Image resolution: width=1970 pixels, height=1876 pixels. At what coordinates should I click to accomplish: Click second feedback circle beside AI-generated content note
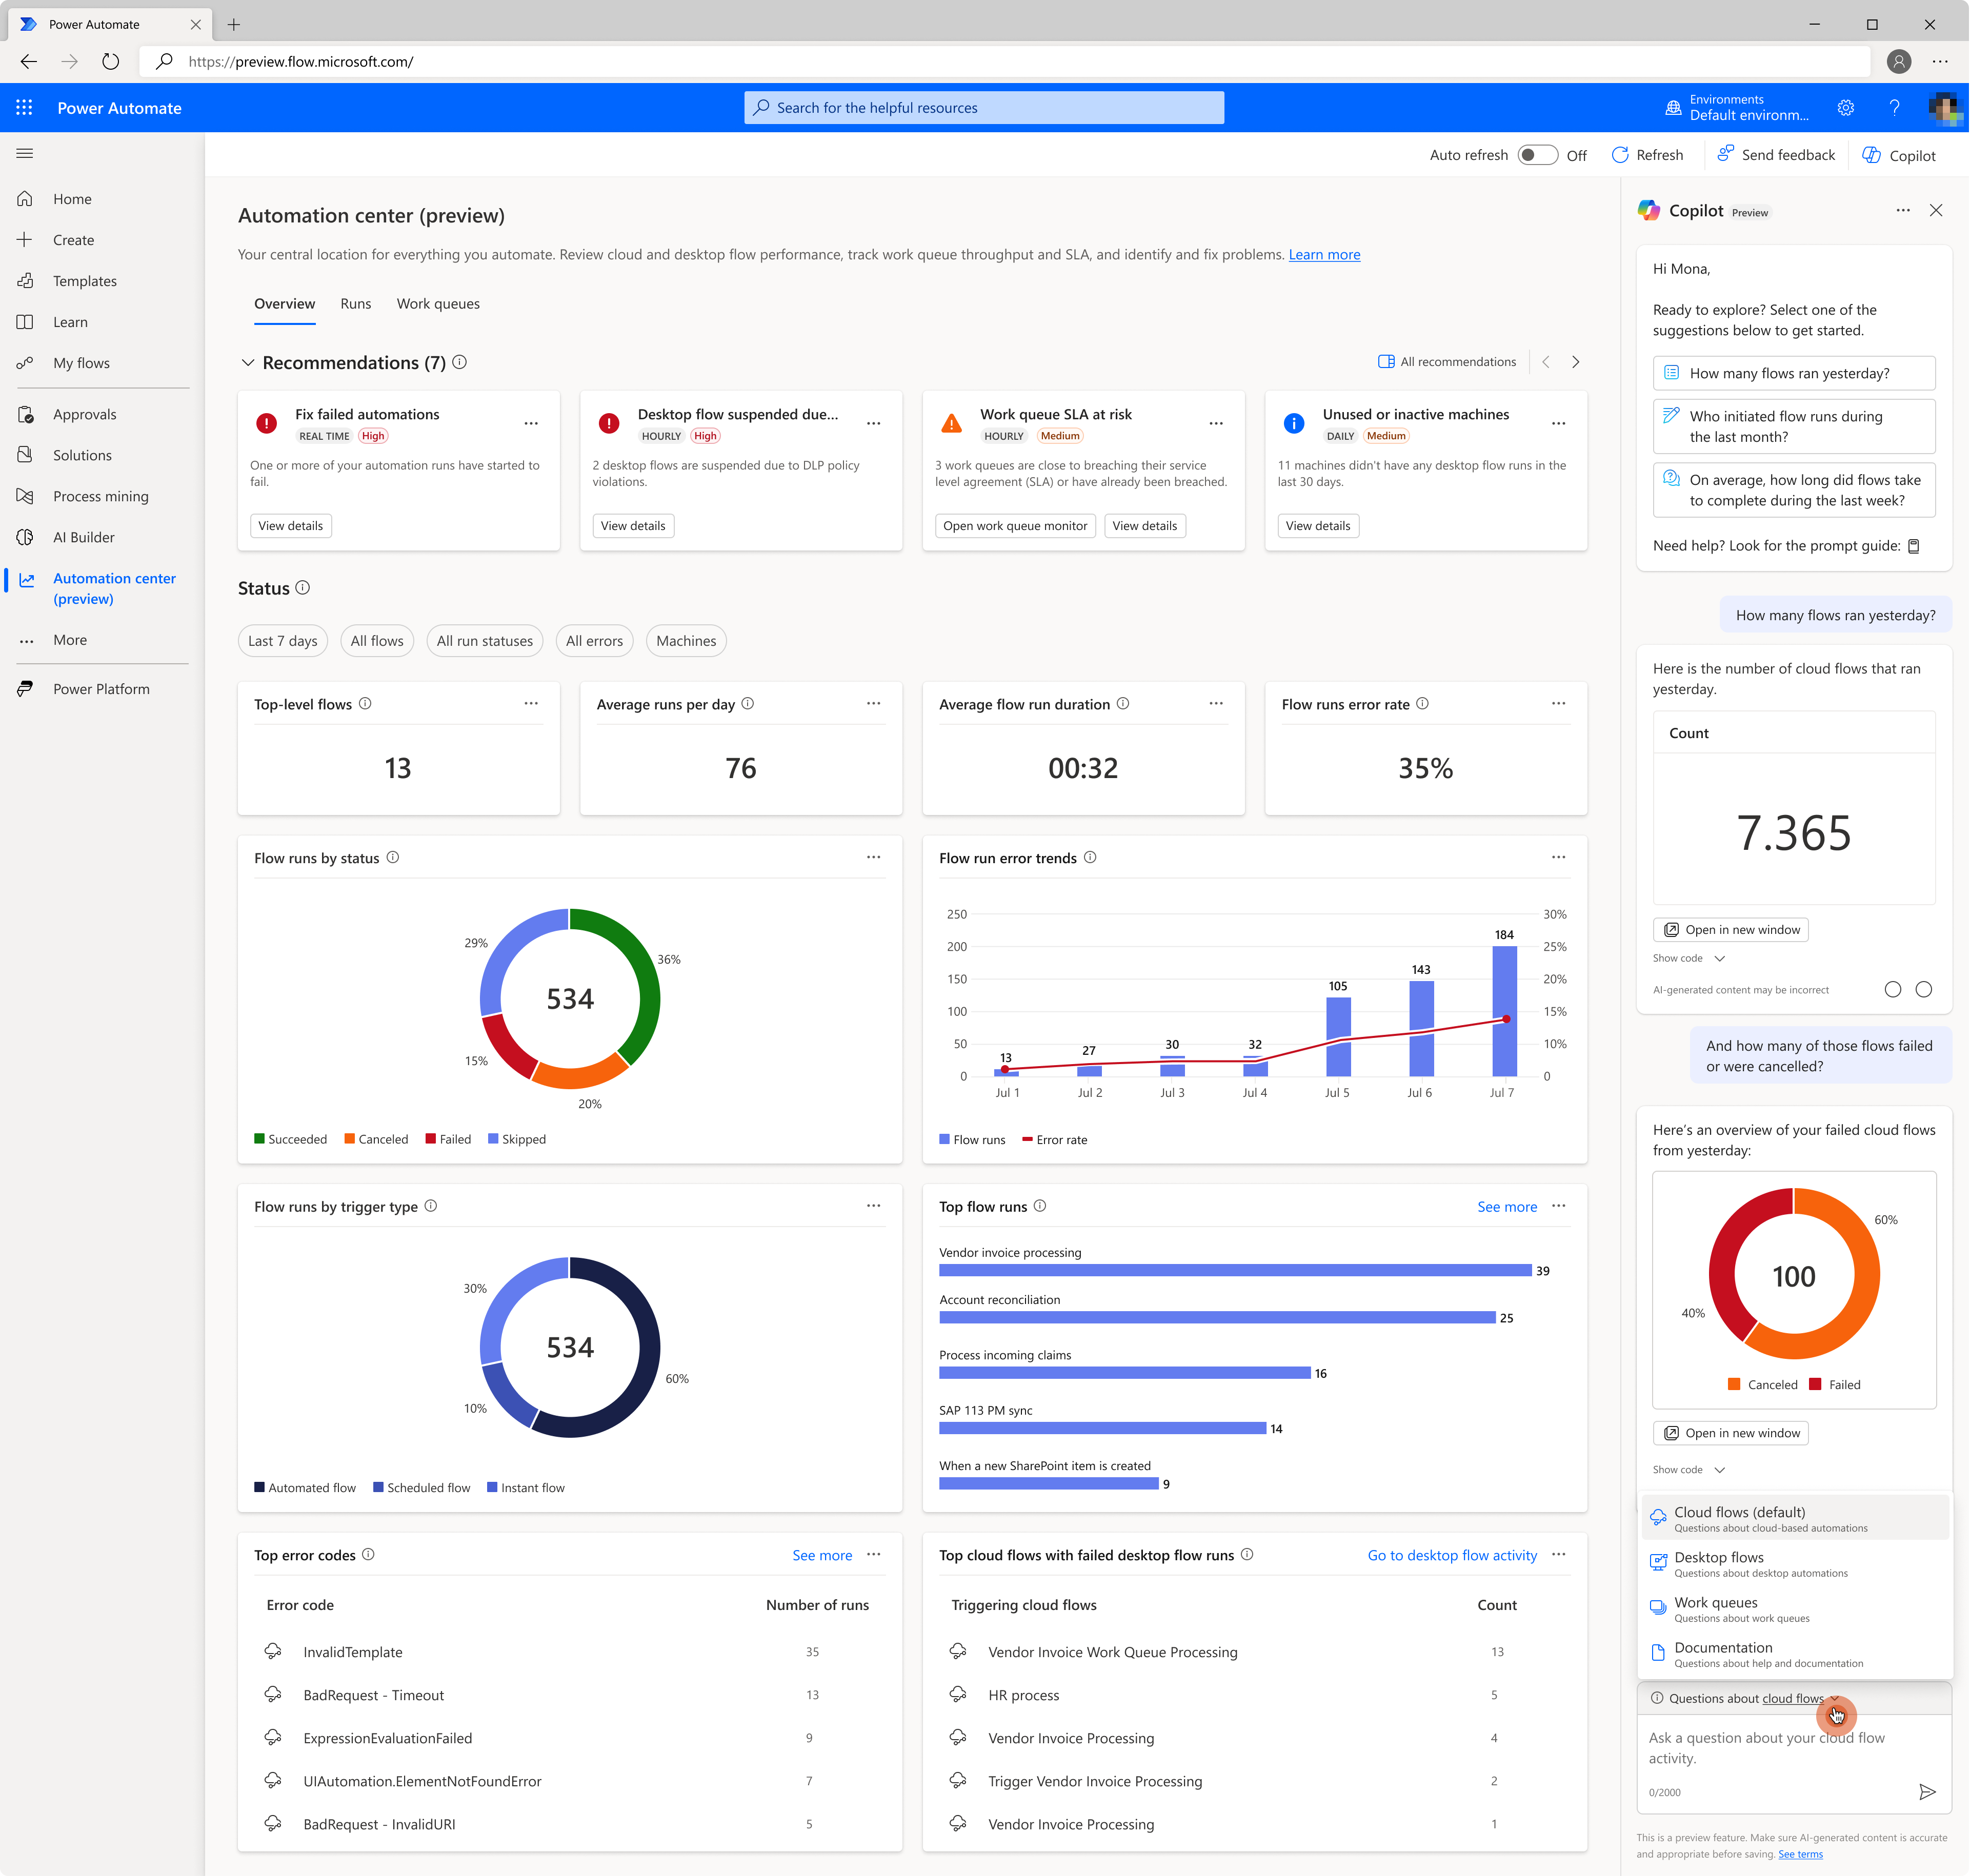tap(1924, 990)
